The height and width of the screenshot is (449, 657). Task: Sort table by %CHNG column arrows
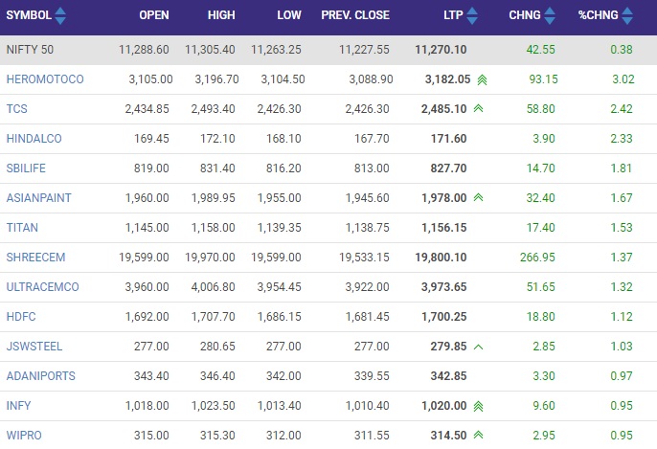[627, 15]
